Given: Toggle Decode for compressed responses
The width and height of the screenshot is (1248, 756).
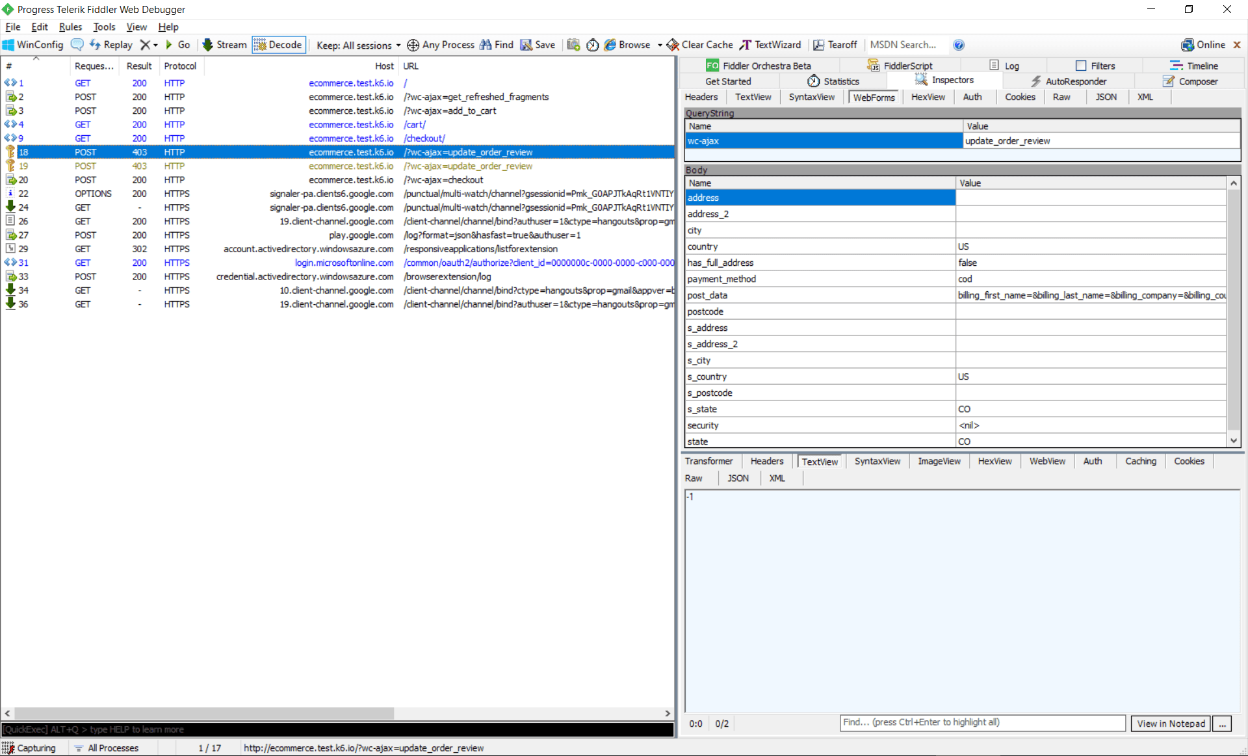Looking at the screenshot, I should tap(278, 44).
